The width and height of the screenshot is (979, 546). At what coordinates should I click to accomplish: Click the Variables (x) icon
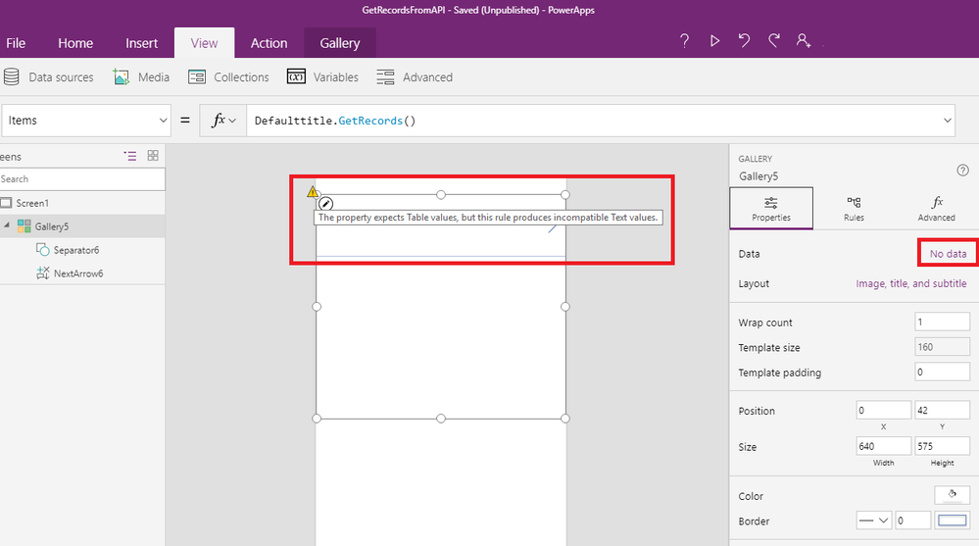pyautogui.click(x=296, y=76)
